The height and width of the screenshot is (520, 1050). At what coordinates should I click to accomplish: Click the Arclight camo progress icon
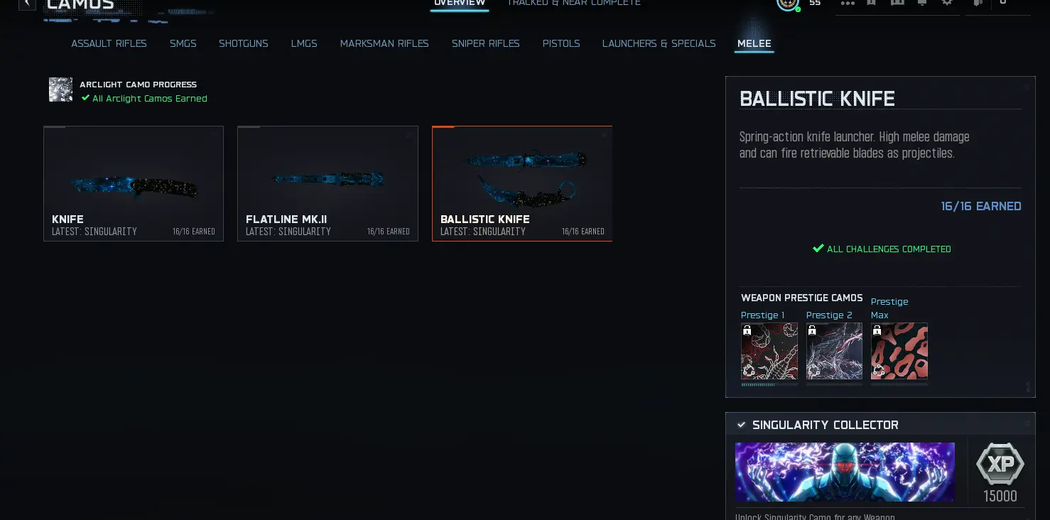tap(60, 90)
